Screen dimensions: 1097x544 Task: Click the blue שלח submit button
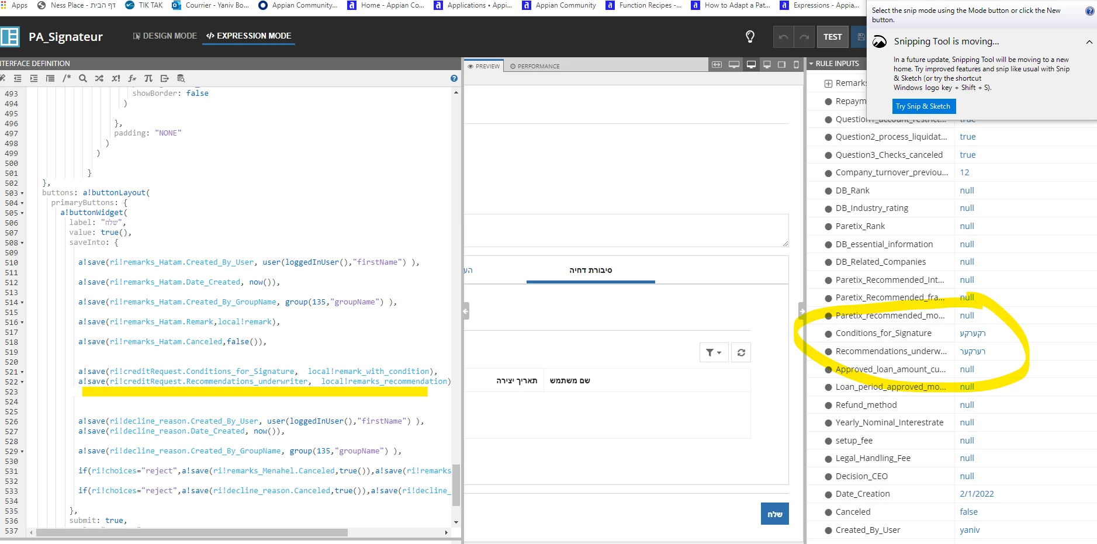(775, 514)
